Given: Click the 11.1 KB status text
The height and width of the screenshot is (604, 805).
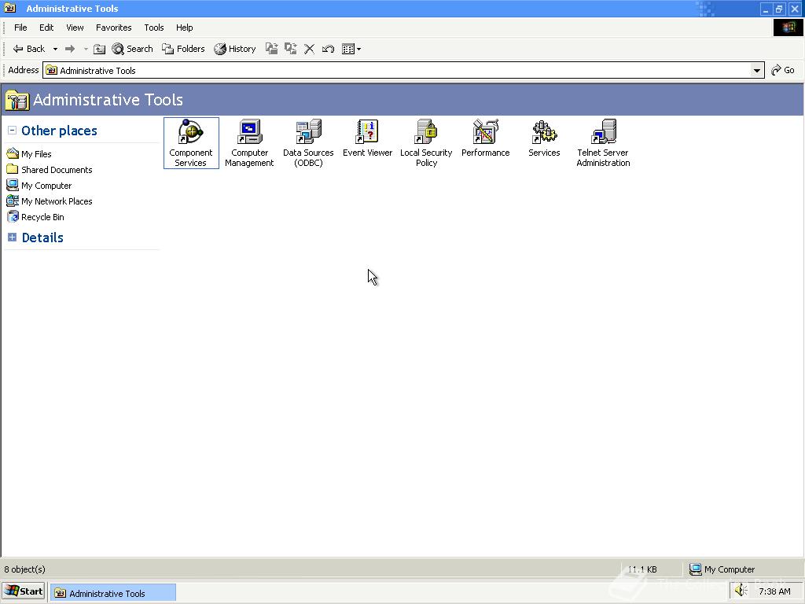Looking at the screenshot, I should [641, 569].
